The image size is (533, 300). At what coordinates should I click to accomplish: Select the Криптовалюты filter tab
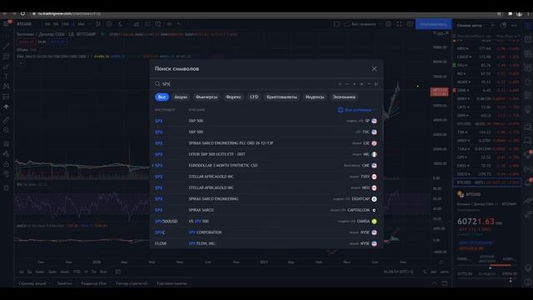tap(281, 97)
